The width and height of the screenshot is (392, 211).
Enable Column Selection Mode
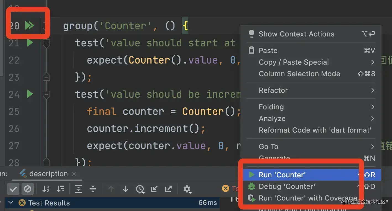point(312,74)
